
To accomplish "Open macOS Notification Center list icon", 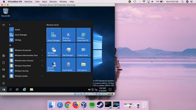I will coord(191,2).
